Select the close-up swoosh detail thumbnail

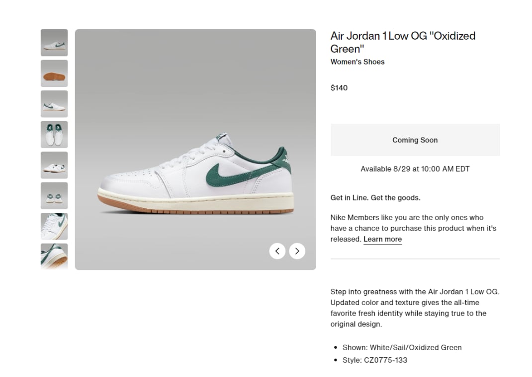coord(54,226)
